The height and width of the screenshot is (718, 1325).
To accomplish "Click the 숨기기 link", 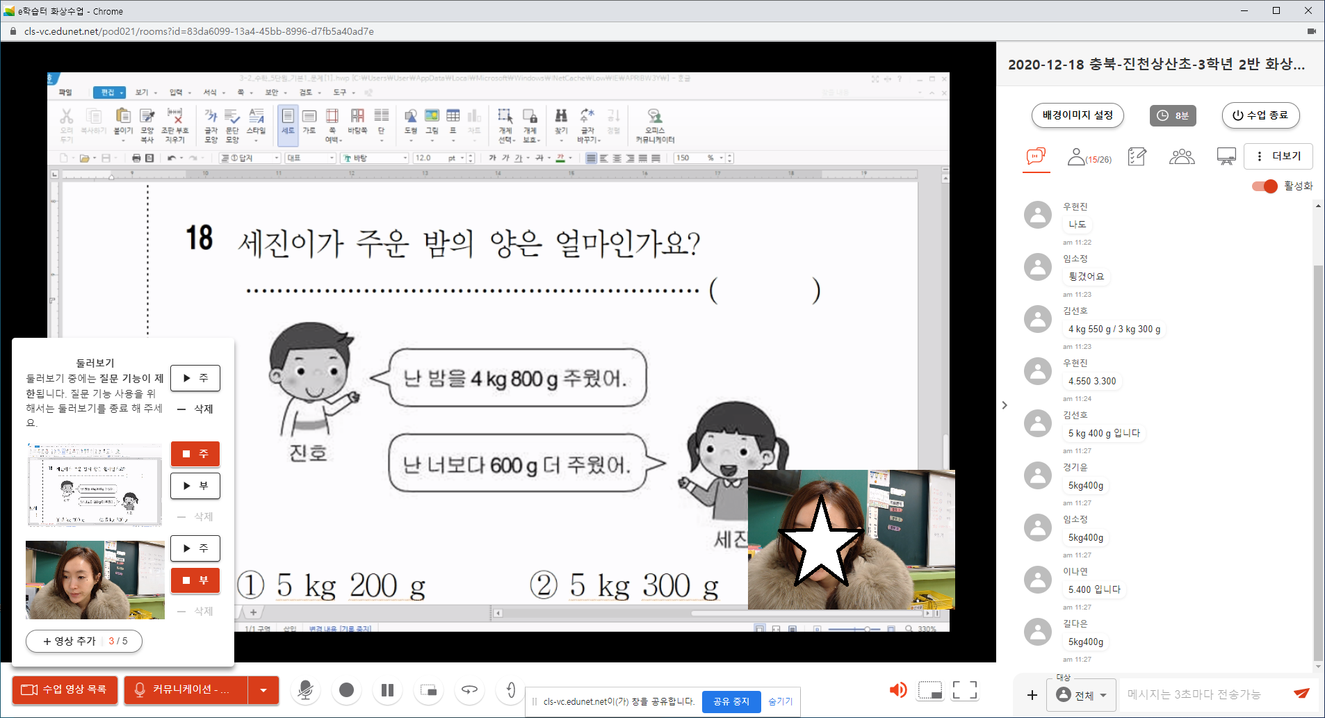I will [780, 702].
